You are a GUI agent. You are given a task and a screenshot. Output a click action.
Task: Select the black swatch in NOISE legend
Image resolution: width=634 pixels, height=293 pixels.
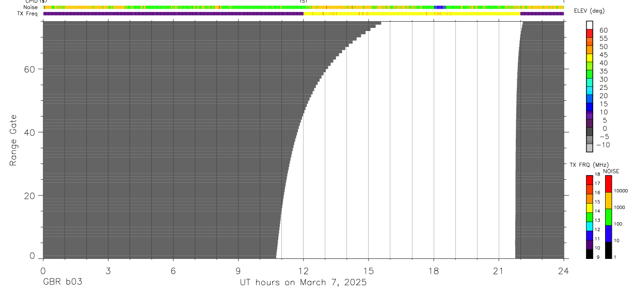pos(608,250)
